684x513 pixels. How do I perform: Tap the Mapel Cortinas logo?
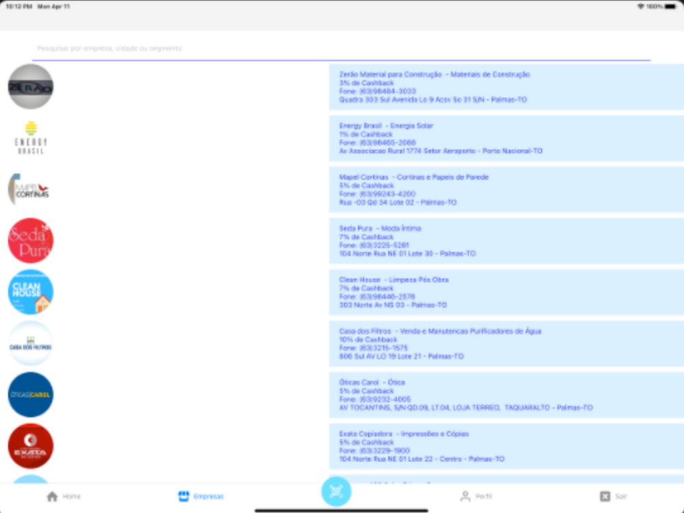(x=31, y=189)
